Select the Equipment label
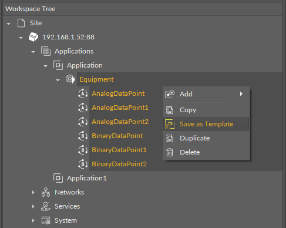286x228 pixels. pyautogui.click(x=96, y=79)
